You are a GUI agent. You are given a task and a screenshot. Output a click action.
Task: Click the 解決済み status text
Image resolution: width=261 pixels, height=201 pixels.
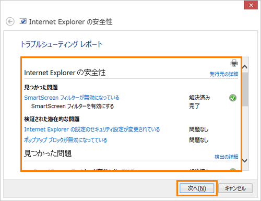click(x=199, y=98)
